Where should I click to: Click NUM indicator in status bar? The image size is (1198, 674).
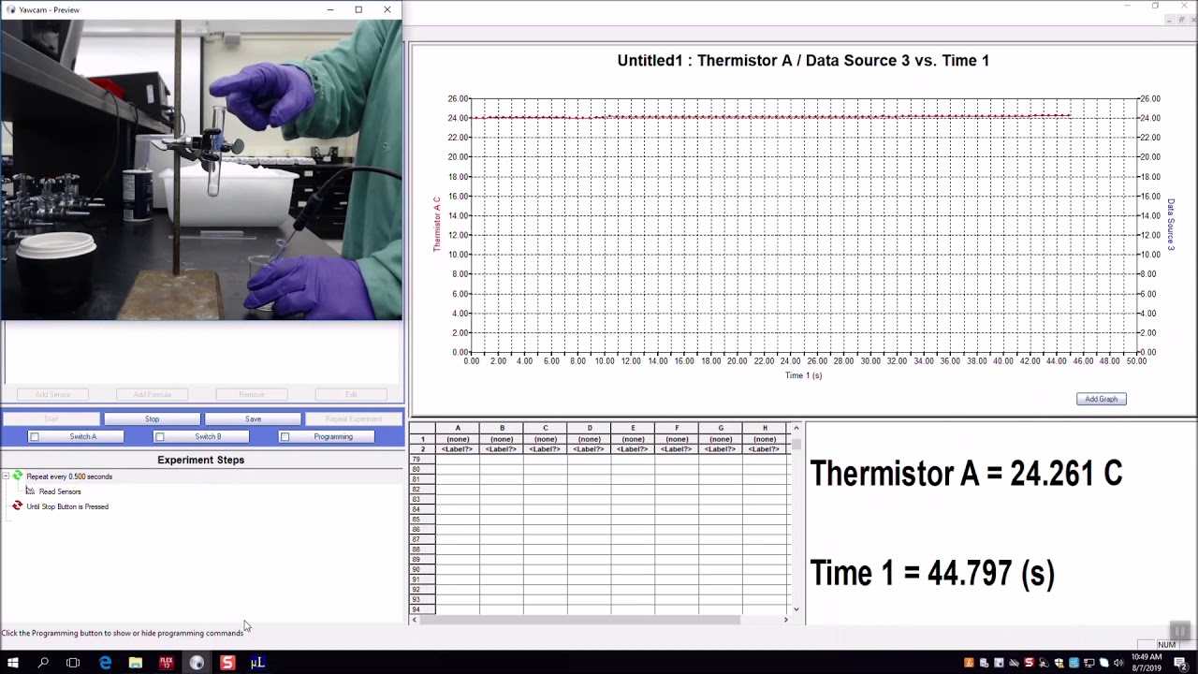tap(1166, 644)
